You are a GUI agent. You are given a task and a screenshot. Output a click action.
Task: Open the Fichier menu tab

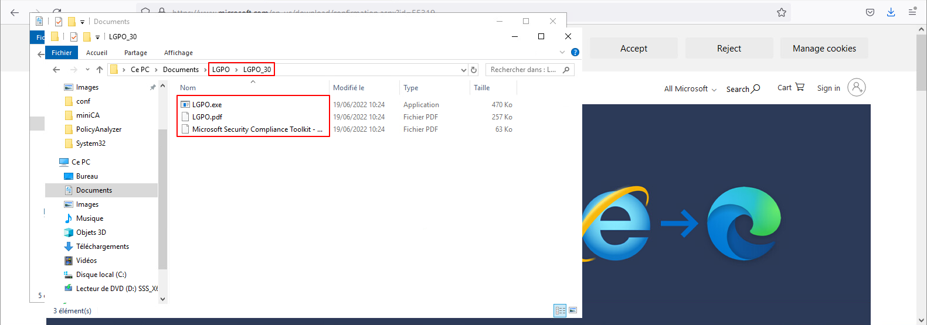[x=62, y=53]
